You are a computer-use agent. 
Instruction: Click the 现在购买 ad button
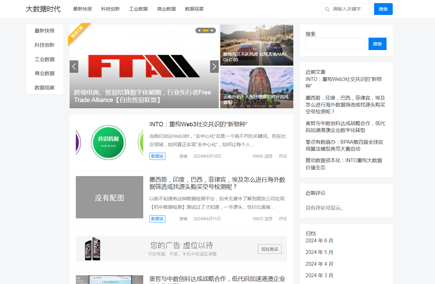tap(270, 249)
